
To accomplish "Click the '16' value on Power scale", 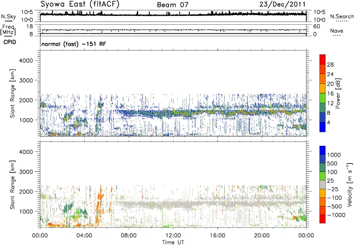I will pyautogui.click(x=330, y=94).
